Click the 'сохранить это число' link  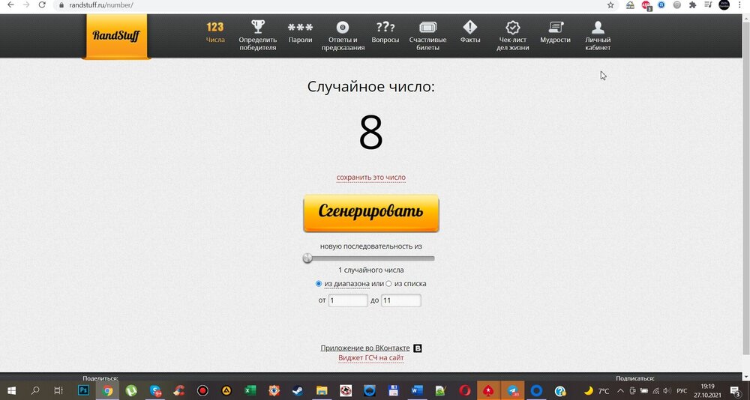tap(370, 178)
